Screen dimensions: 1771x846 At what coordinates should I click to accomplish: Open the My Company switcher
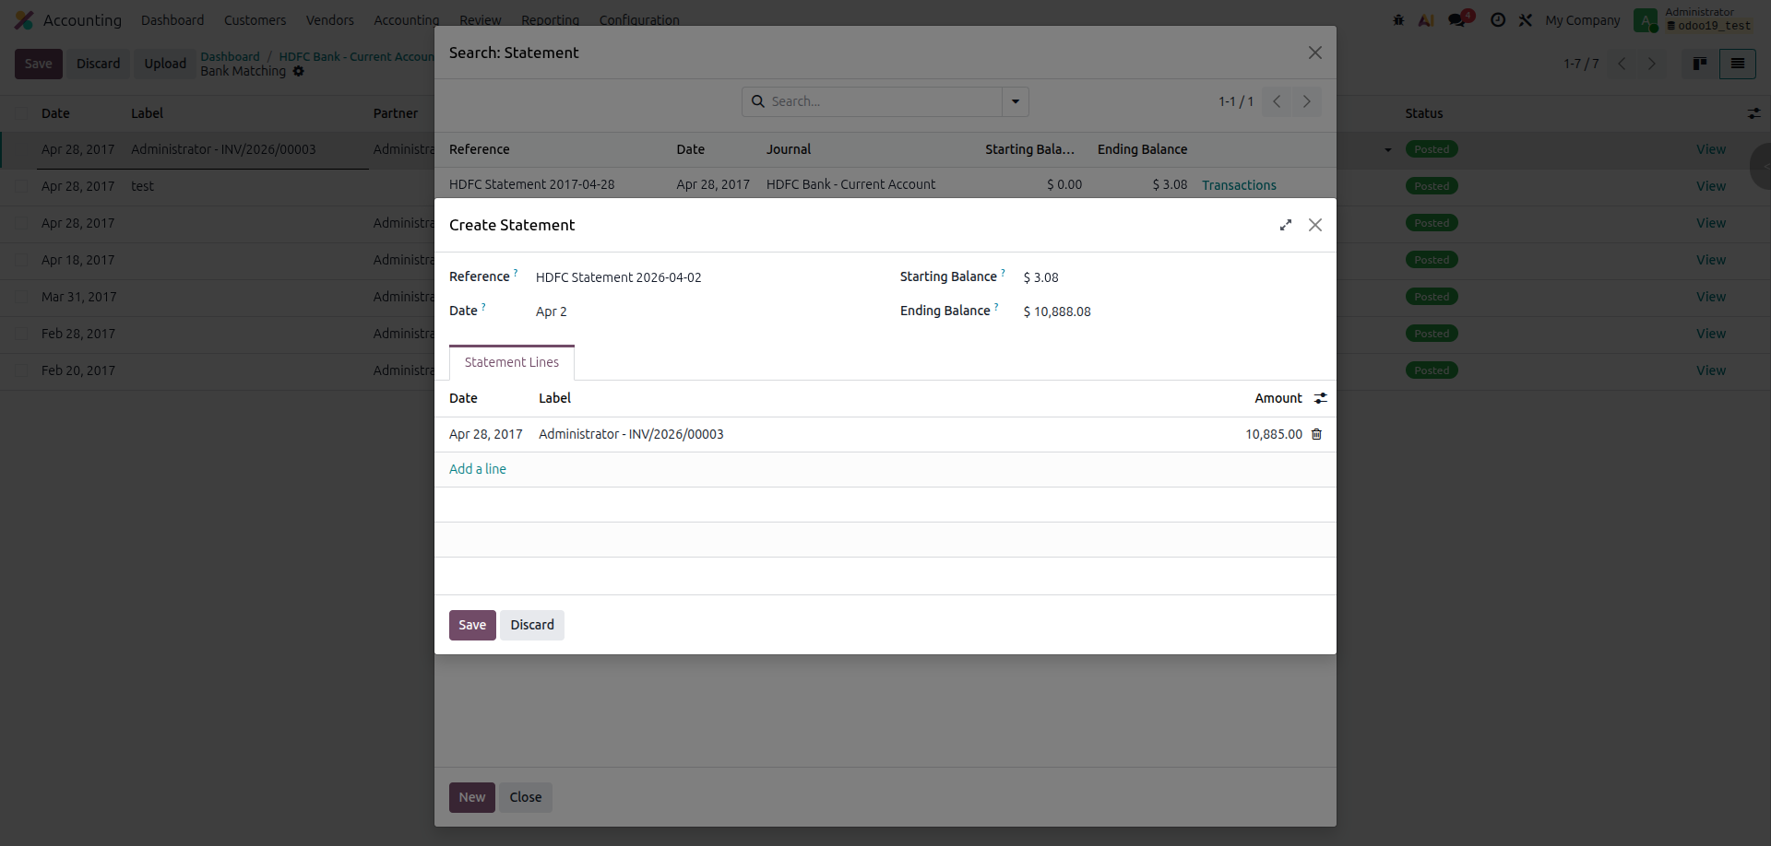[1582, 20]
